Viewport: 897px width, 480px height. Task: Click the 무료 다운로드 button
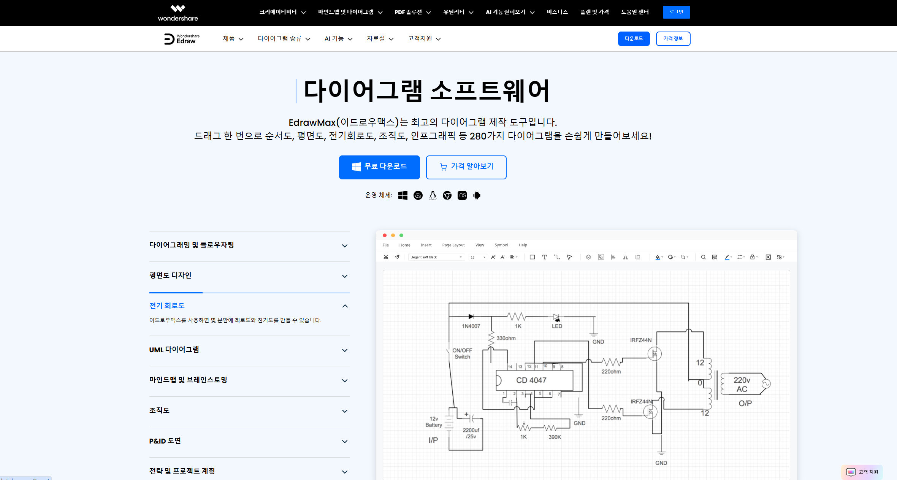(379, 167)
